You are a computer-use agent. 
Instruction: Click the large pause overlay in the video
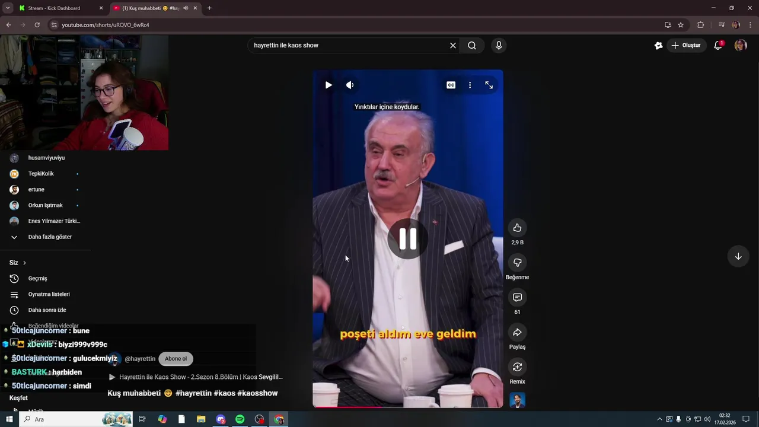tap(408, 238)
